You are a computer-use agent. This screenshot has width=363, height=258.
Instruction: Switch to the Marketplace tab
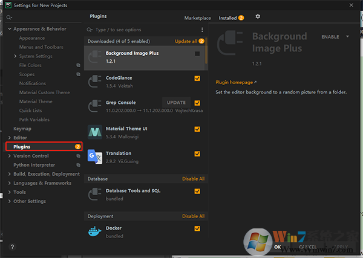[x=198, y=18]
